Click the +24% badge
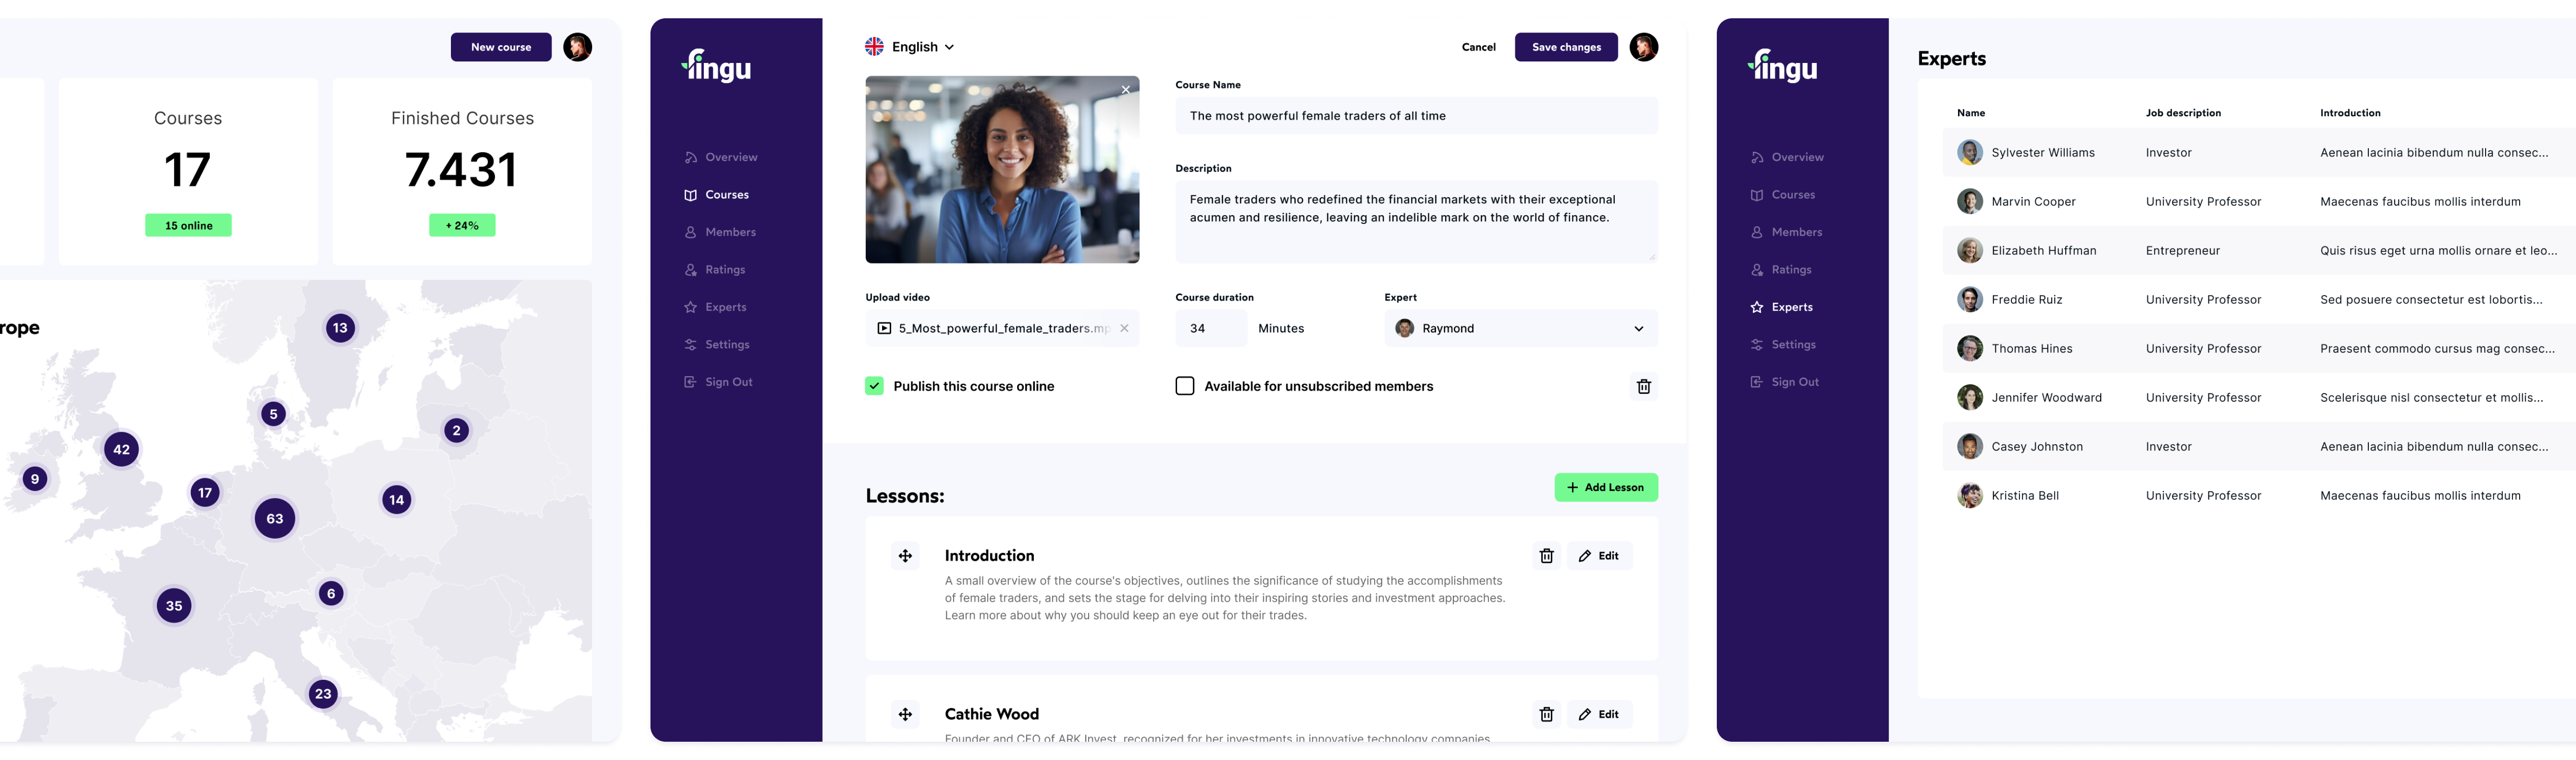The width and height of the screenshot is (2576, 760). click(x=462, y=225)
